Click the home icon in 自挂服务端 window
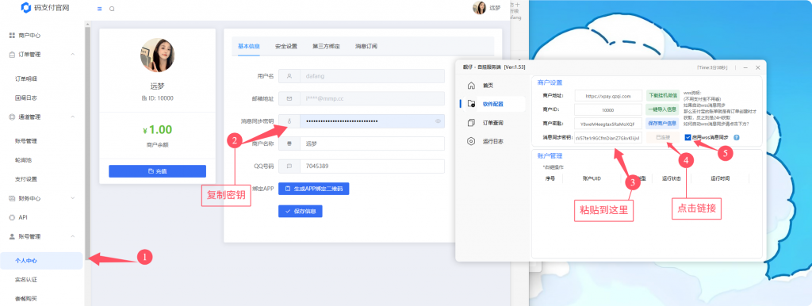812x306 pixels. (x=471, y=86)
